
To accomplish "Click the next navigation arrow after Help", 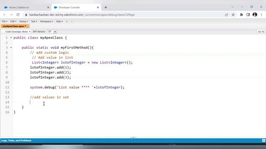I will (x=72, y=22).
